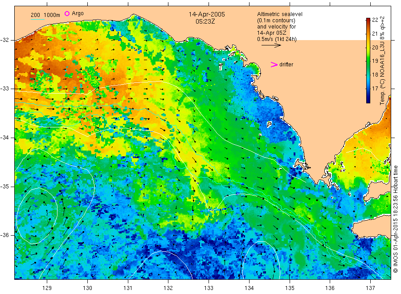Click the longitude label 134
This screenshot has height=294, width=401.
249,288
